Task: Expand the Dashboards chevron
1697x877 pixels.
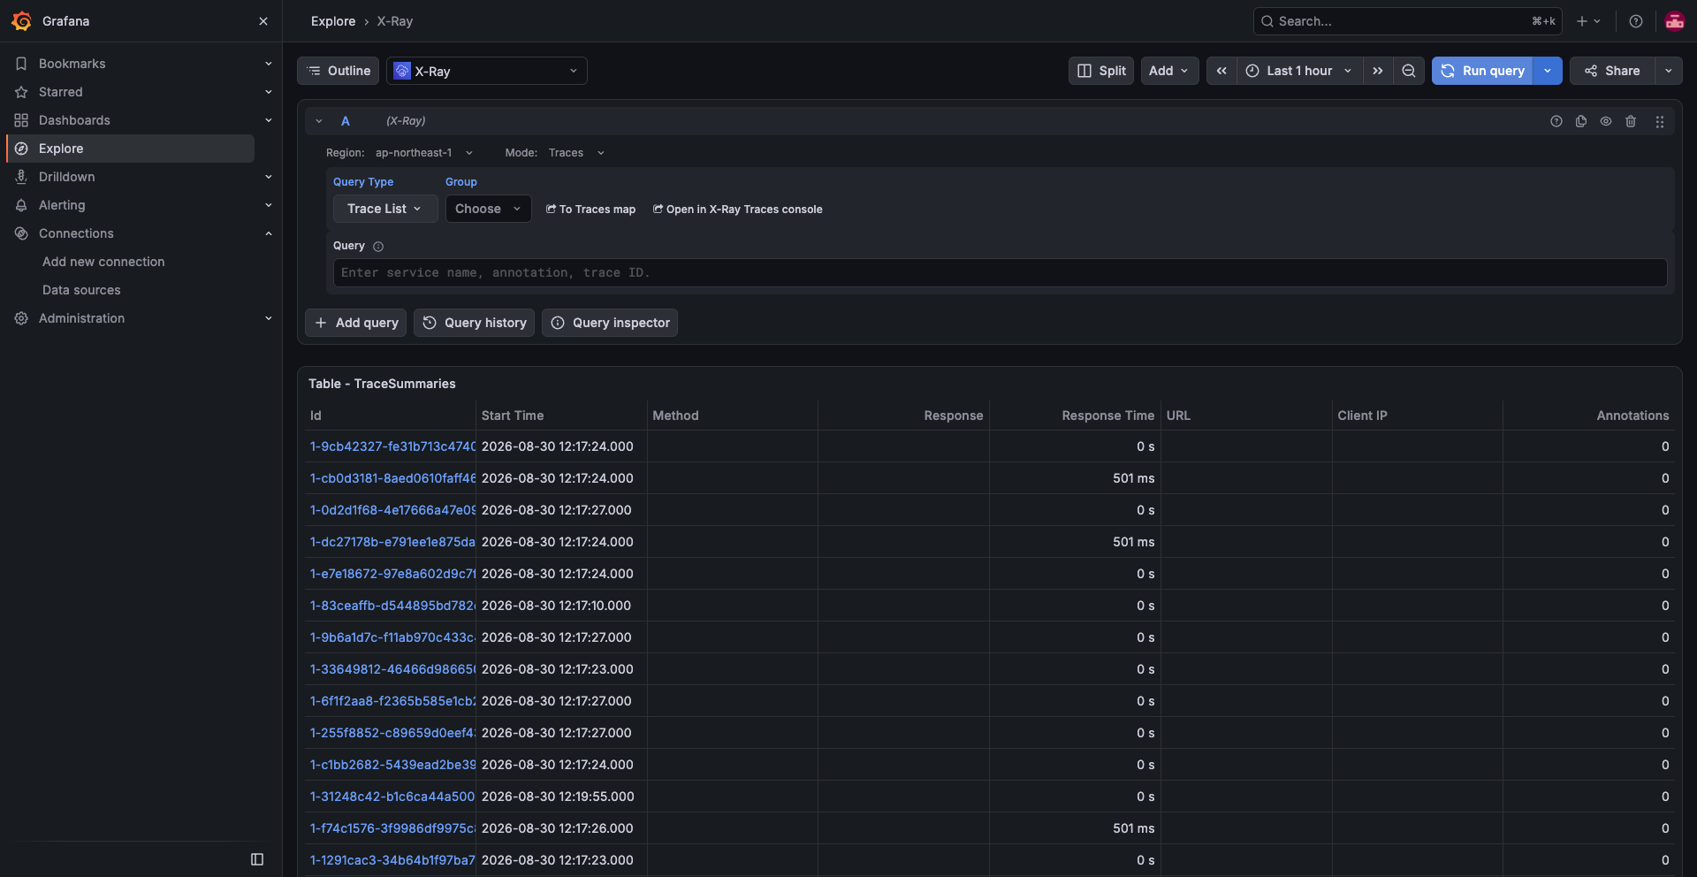Action: click(x=269, y=120)
